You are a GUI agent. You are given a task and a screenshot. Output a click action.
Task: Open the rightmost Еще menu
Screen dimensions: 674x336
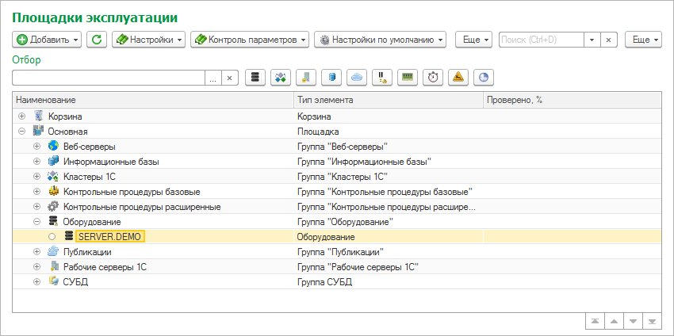click(x=643, y=39)
